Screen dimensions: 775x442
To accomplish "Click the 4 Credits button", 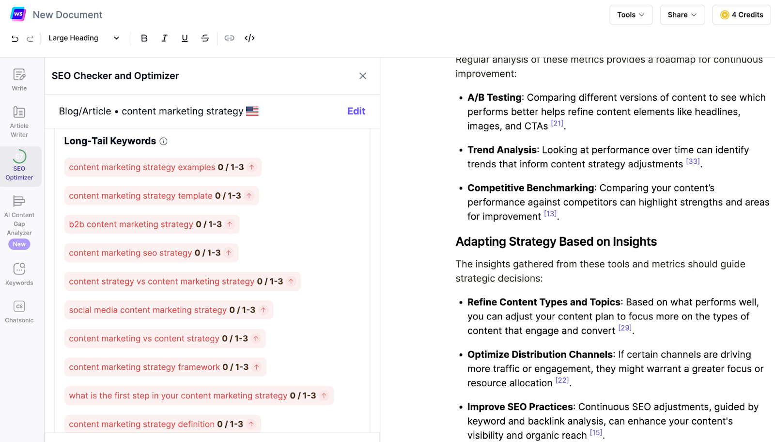I will click(742, 15).
